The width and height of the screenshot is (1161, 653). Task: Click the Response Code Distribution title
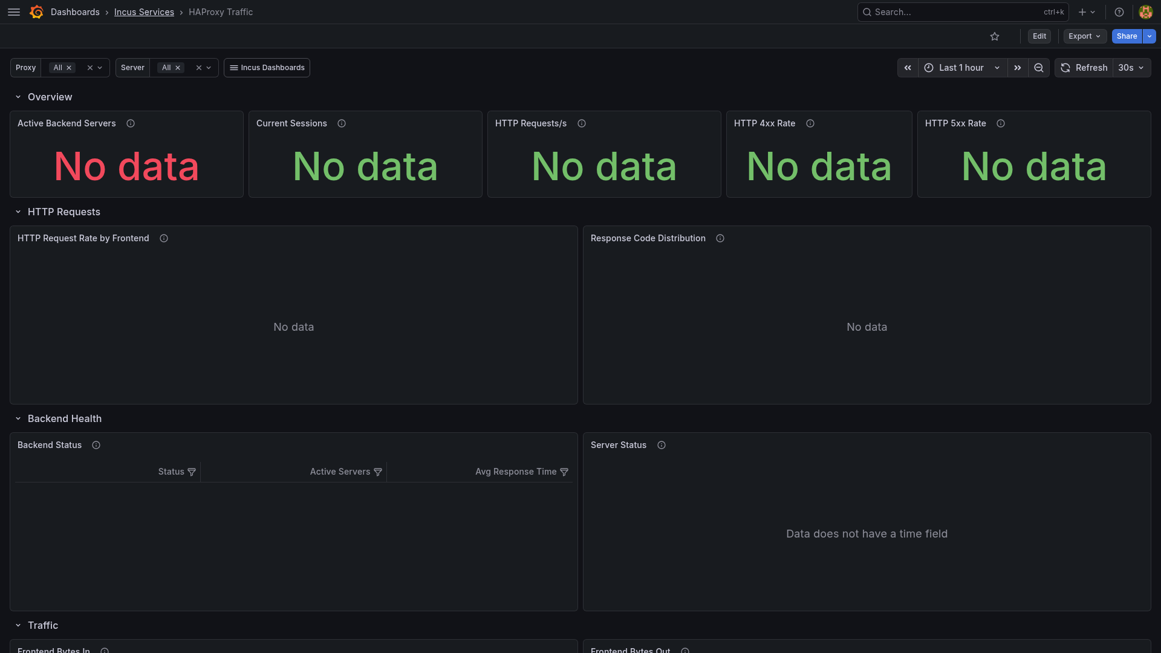coord(648,238)
